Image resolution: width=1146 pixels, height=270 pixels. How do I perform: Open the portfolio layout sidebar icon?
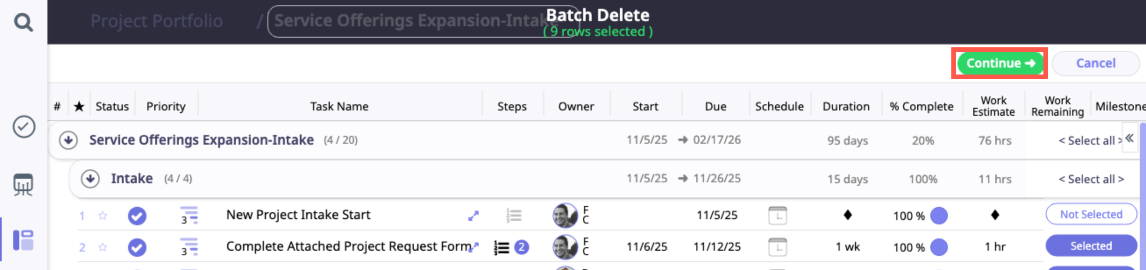pyautogui.click(x=23, y=240)
